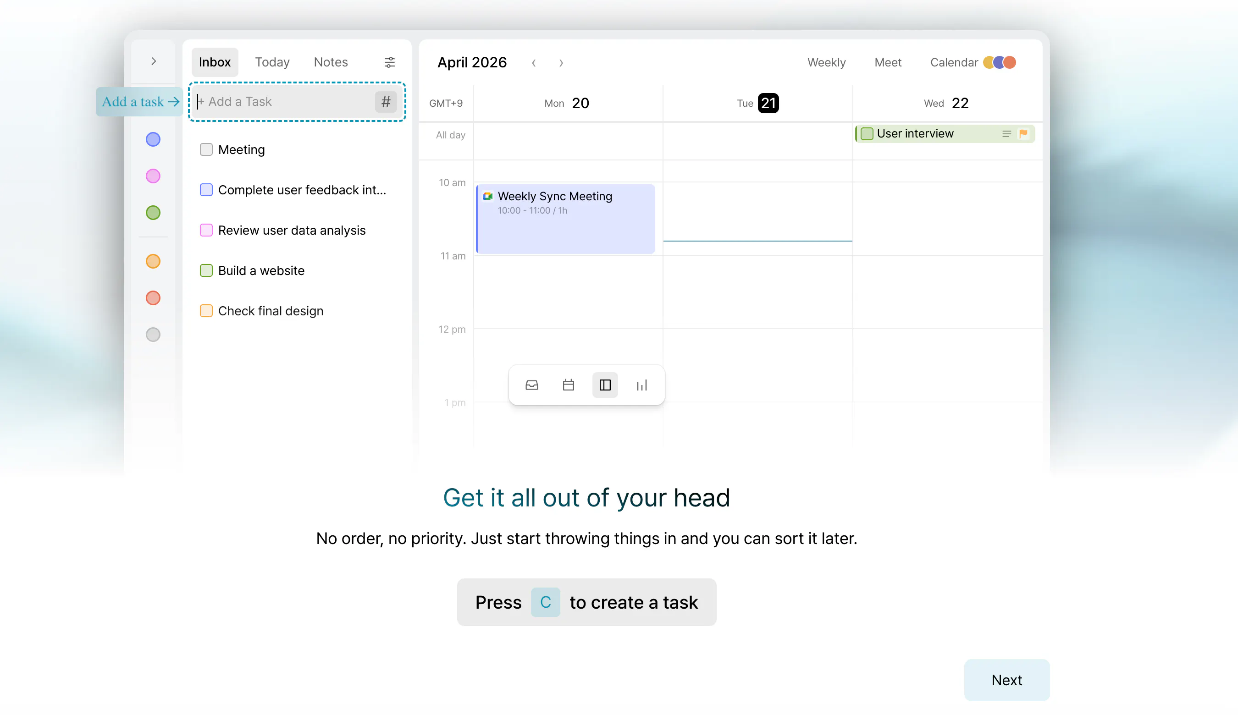This screenshot has width=1238, height=715.
Task: Expand the left sidebar chevron
Action: point(154,61)
